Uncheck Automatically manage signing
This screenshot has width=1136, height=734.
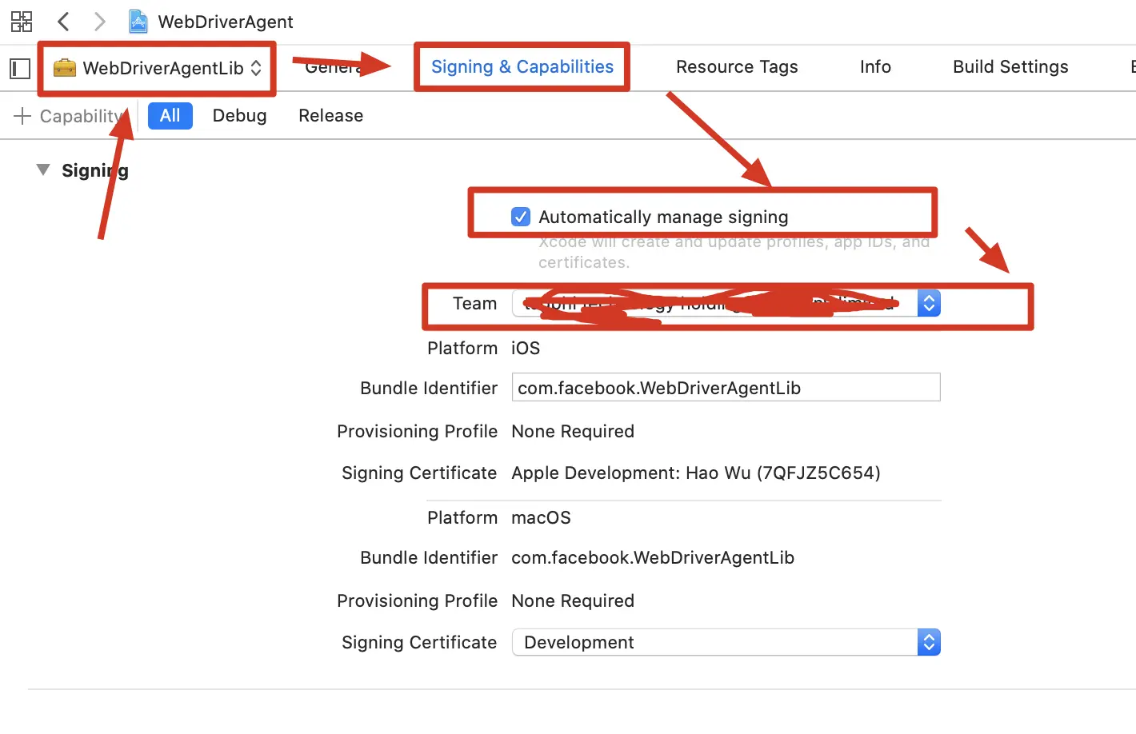(x=521, y=217)
